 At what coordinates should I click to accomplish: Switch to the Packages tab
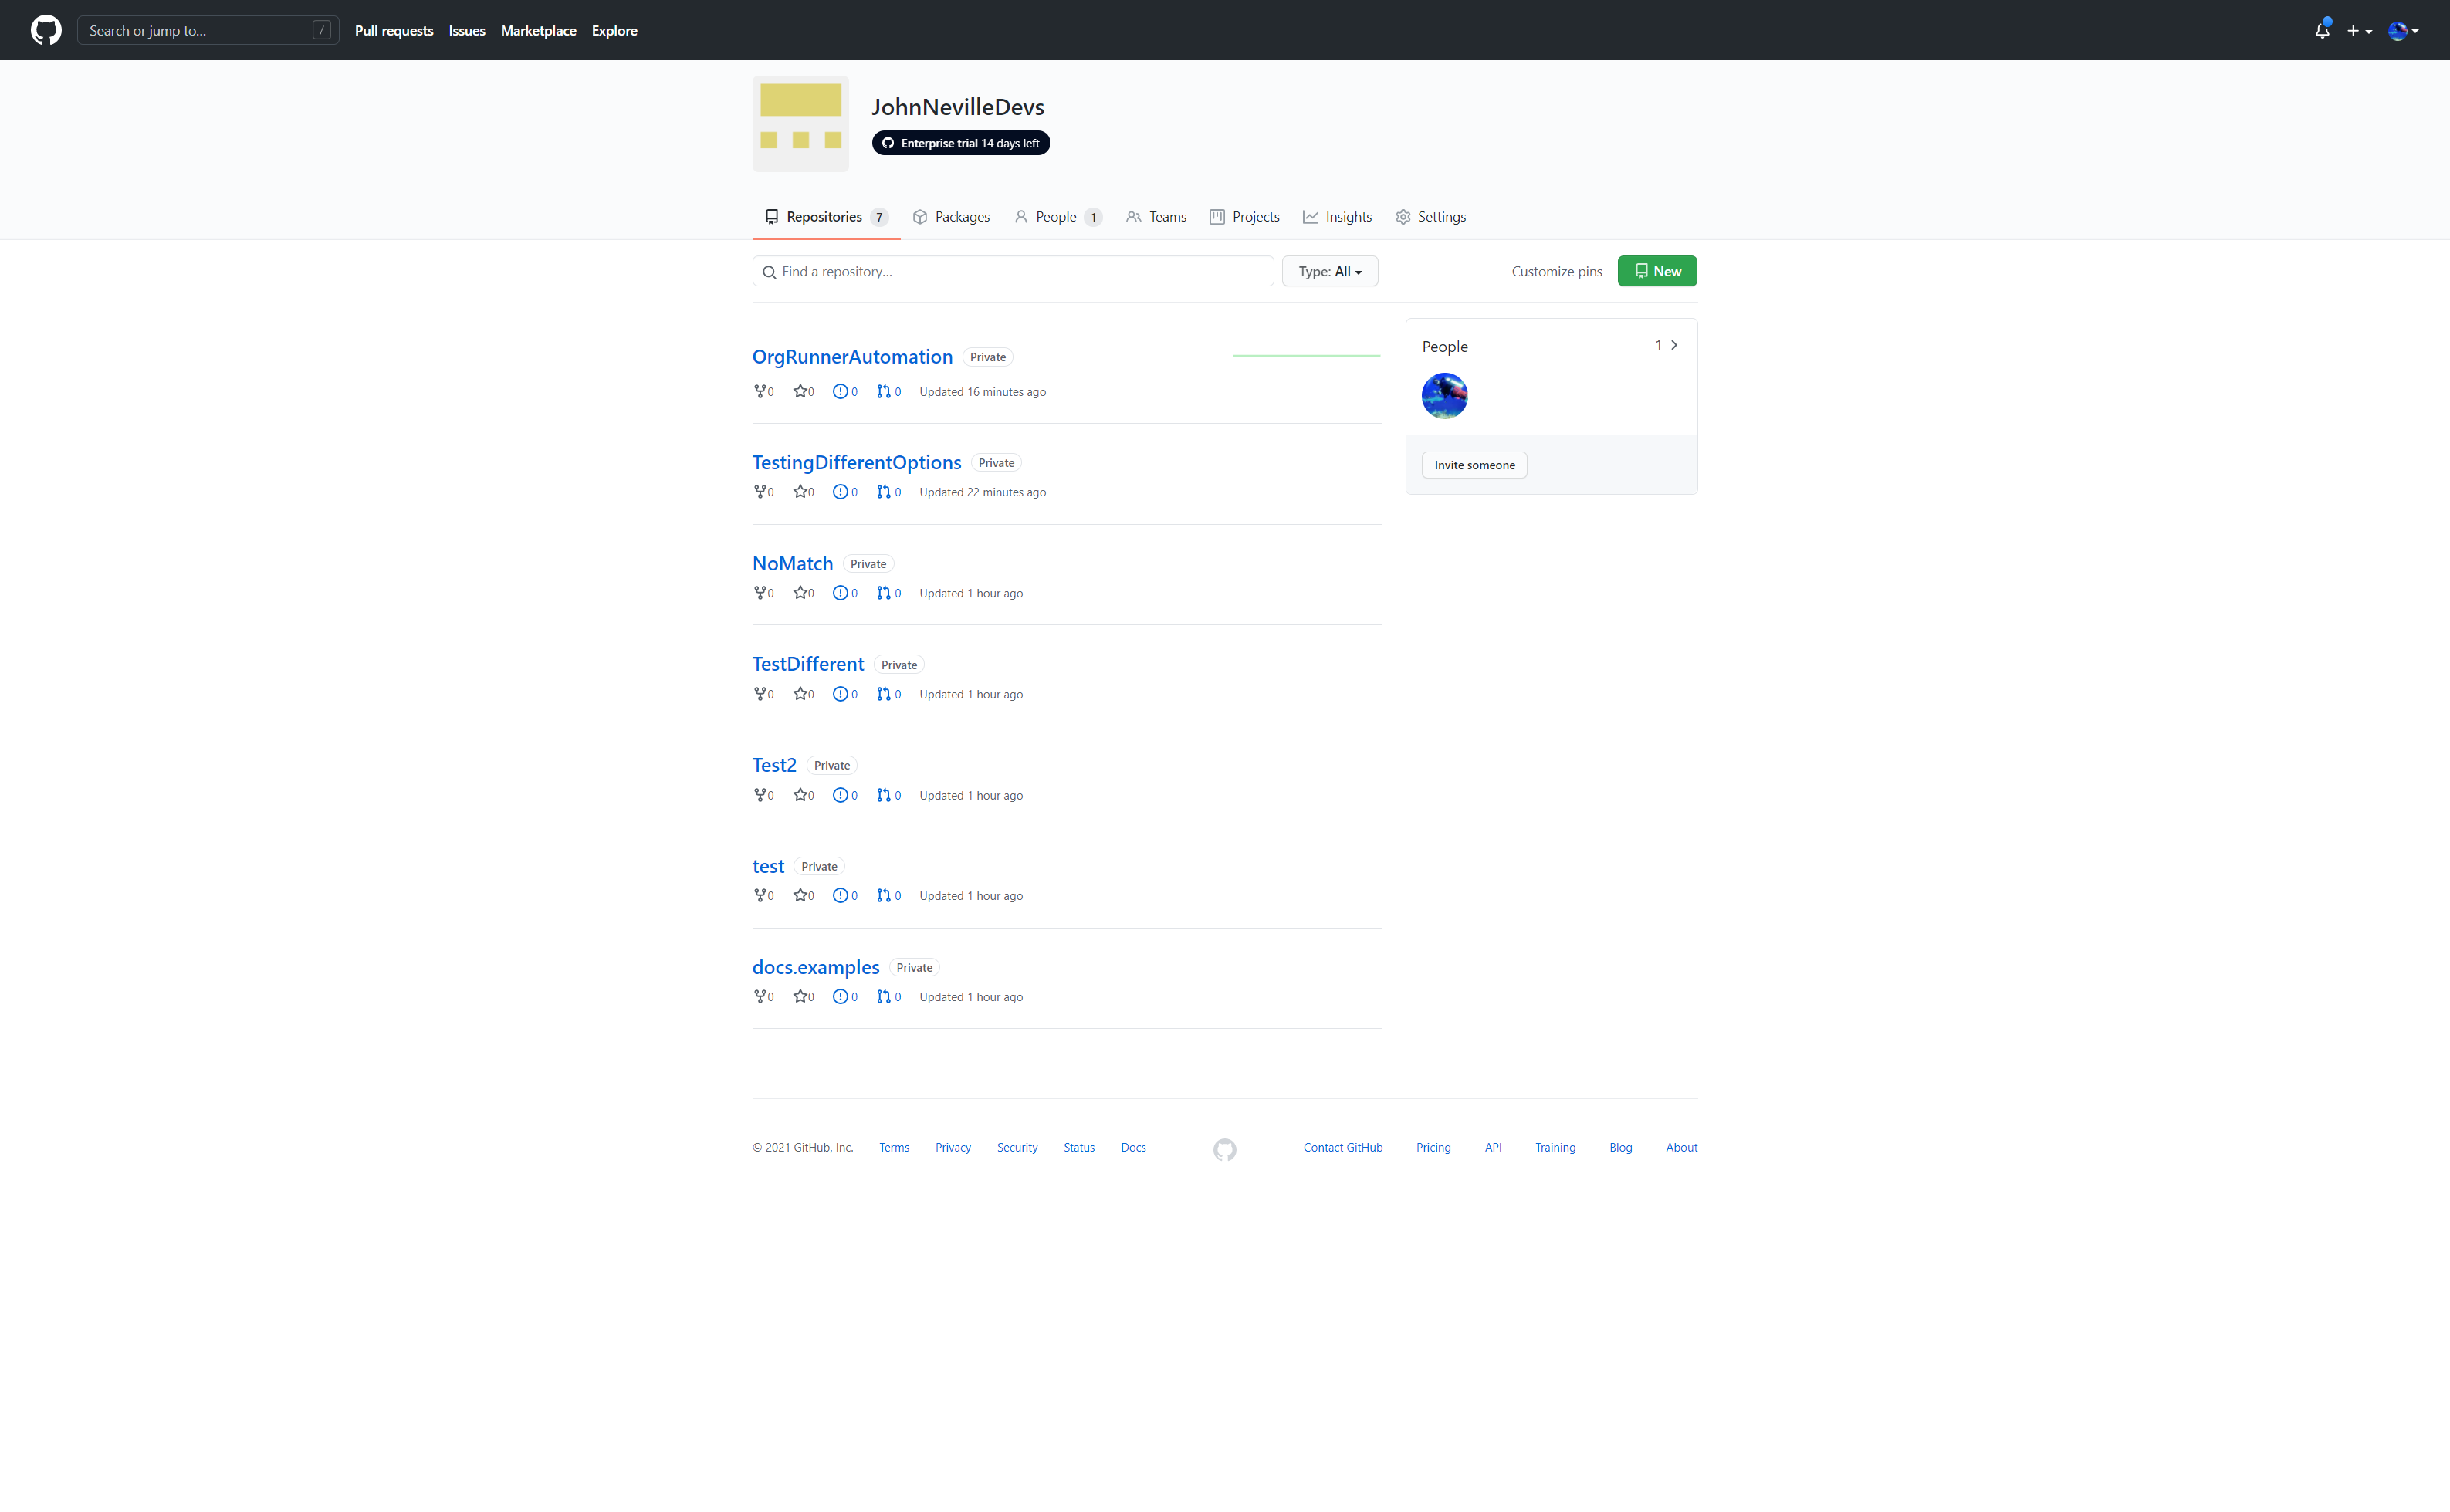951,216
